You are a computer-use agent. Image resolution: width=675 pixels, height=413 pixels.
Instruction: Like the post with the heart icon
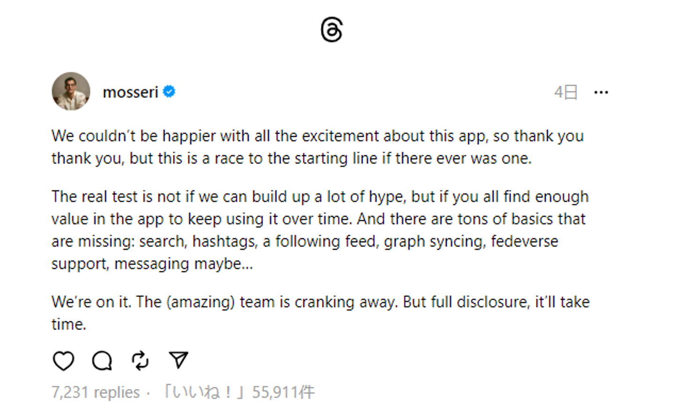pos(63,361)
